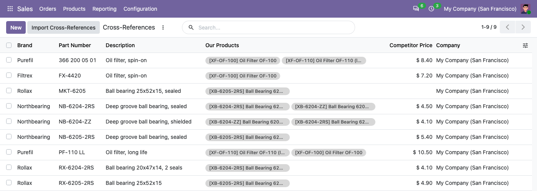537x191 pixels.
Task: Open the apps grid menu icon
Action: 10,9
